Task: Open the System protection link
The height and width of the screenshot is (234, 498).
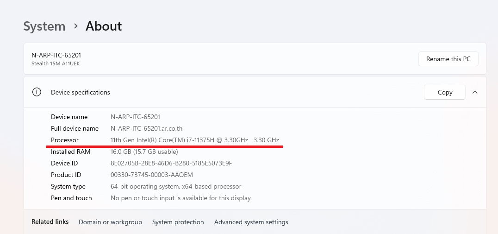Action: [x=178, y=222]
